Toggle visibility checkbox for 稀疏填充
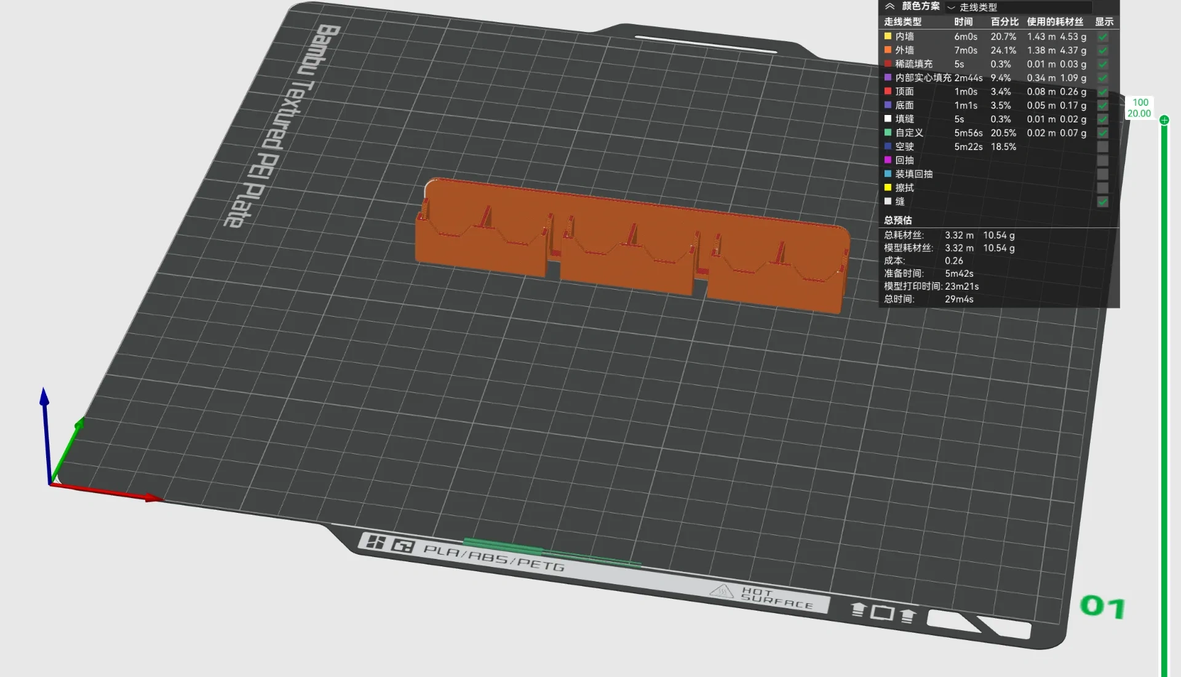 click(1102, 64)
